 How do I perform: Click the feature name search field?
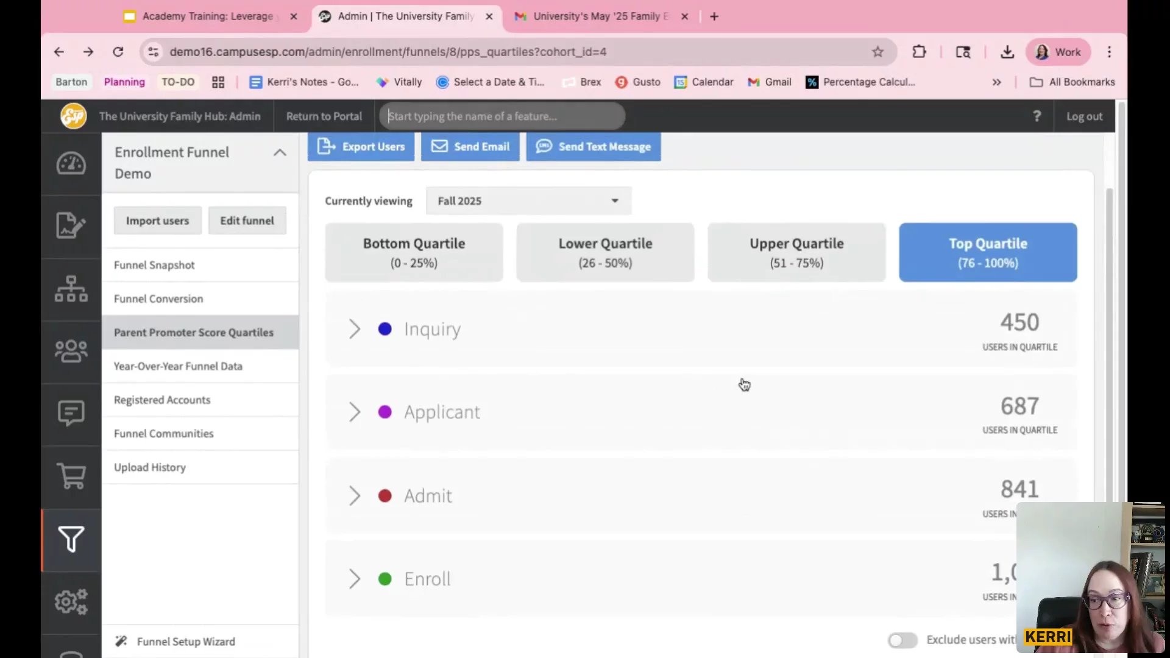coord(502,116)
